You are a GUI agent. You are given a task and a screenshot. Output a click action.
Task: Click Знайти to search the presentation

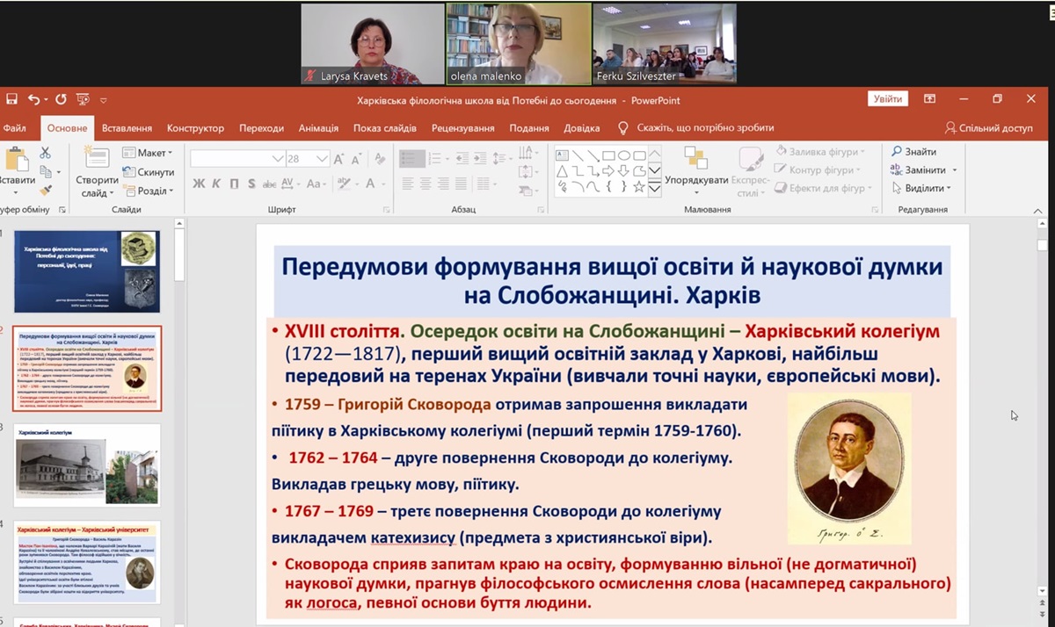[x=913, y=152]
